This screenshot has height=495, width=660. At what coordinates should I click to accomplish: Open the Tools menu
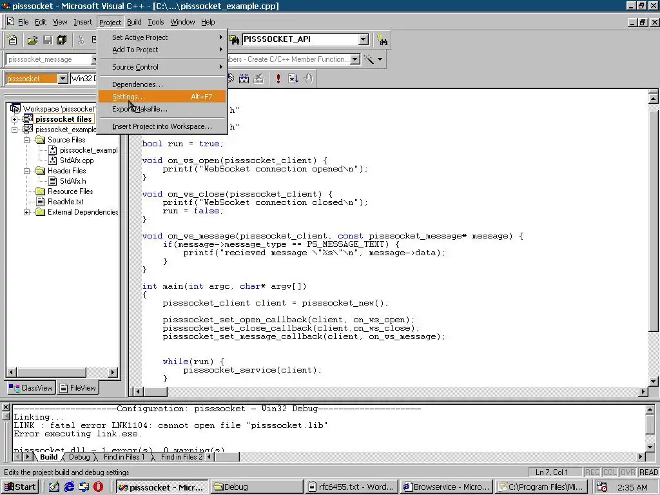(156, 22)
